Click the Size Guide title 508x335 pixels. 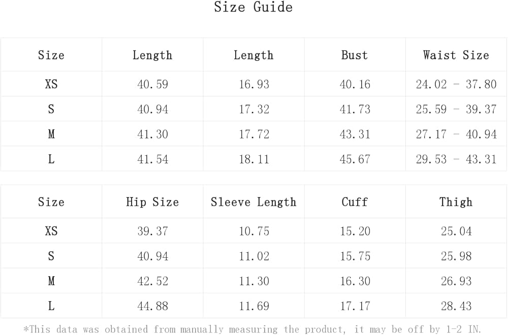[x=253, y=8]
